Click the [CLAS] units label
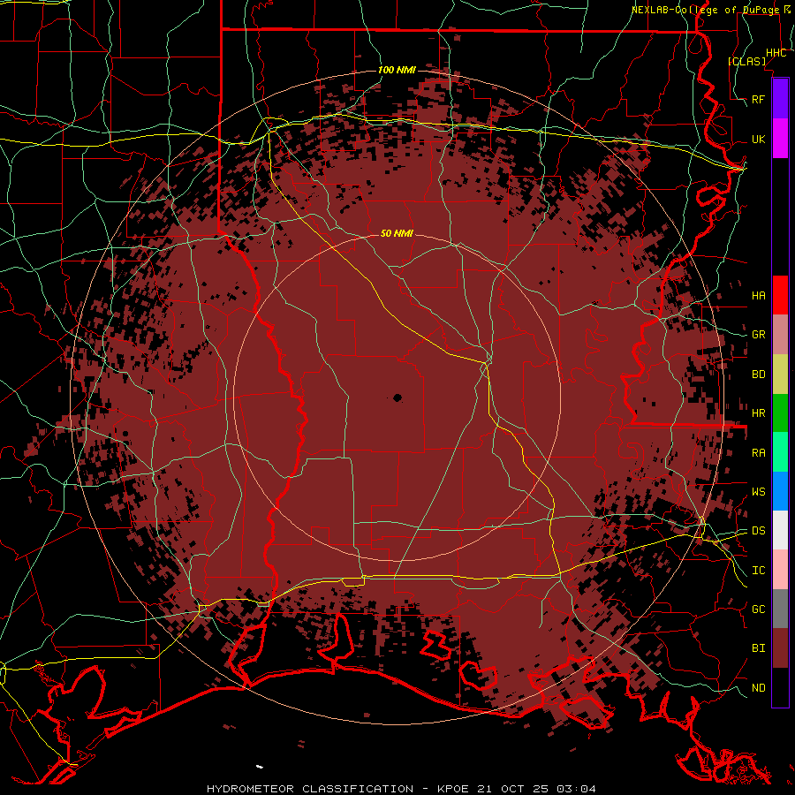This screenshot has width=795, height=795. (746, 61)
